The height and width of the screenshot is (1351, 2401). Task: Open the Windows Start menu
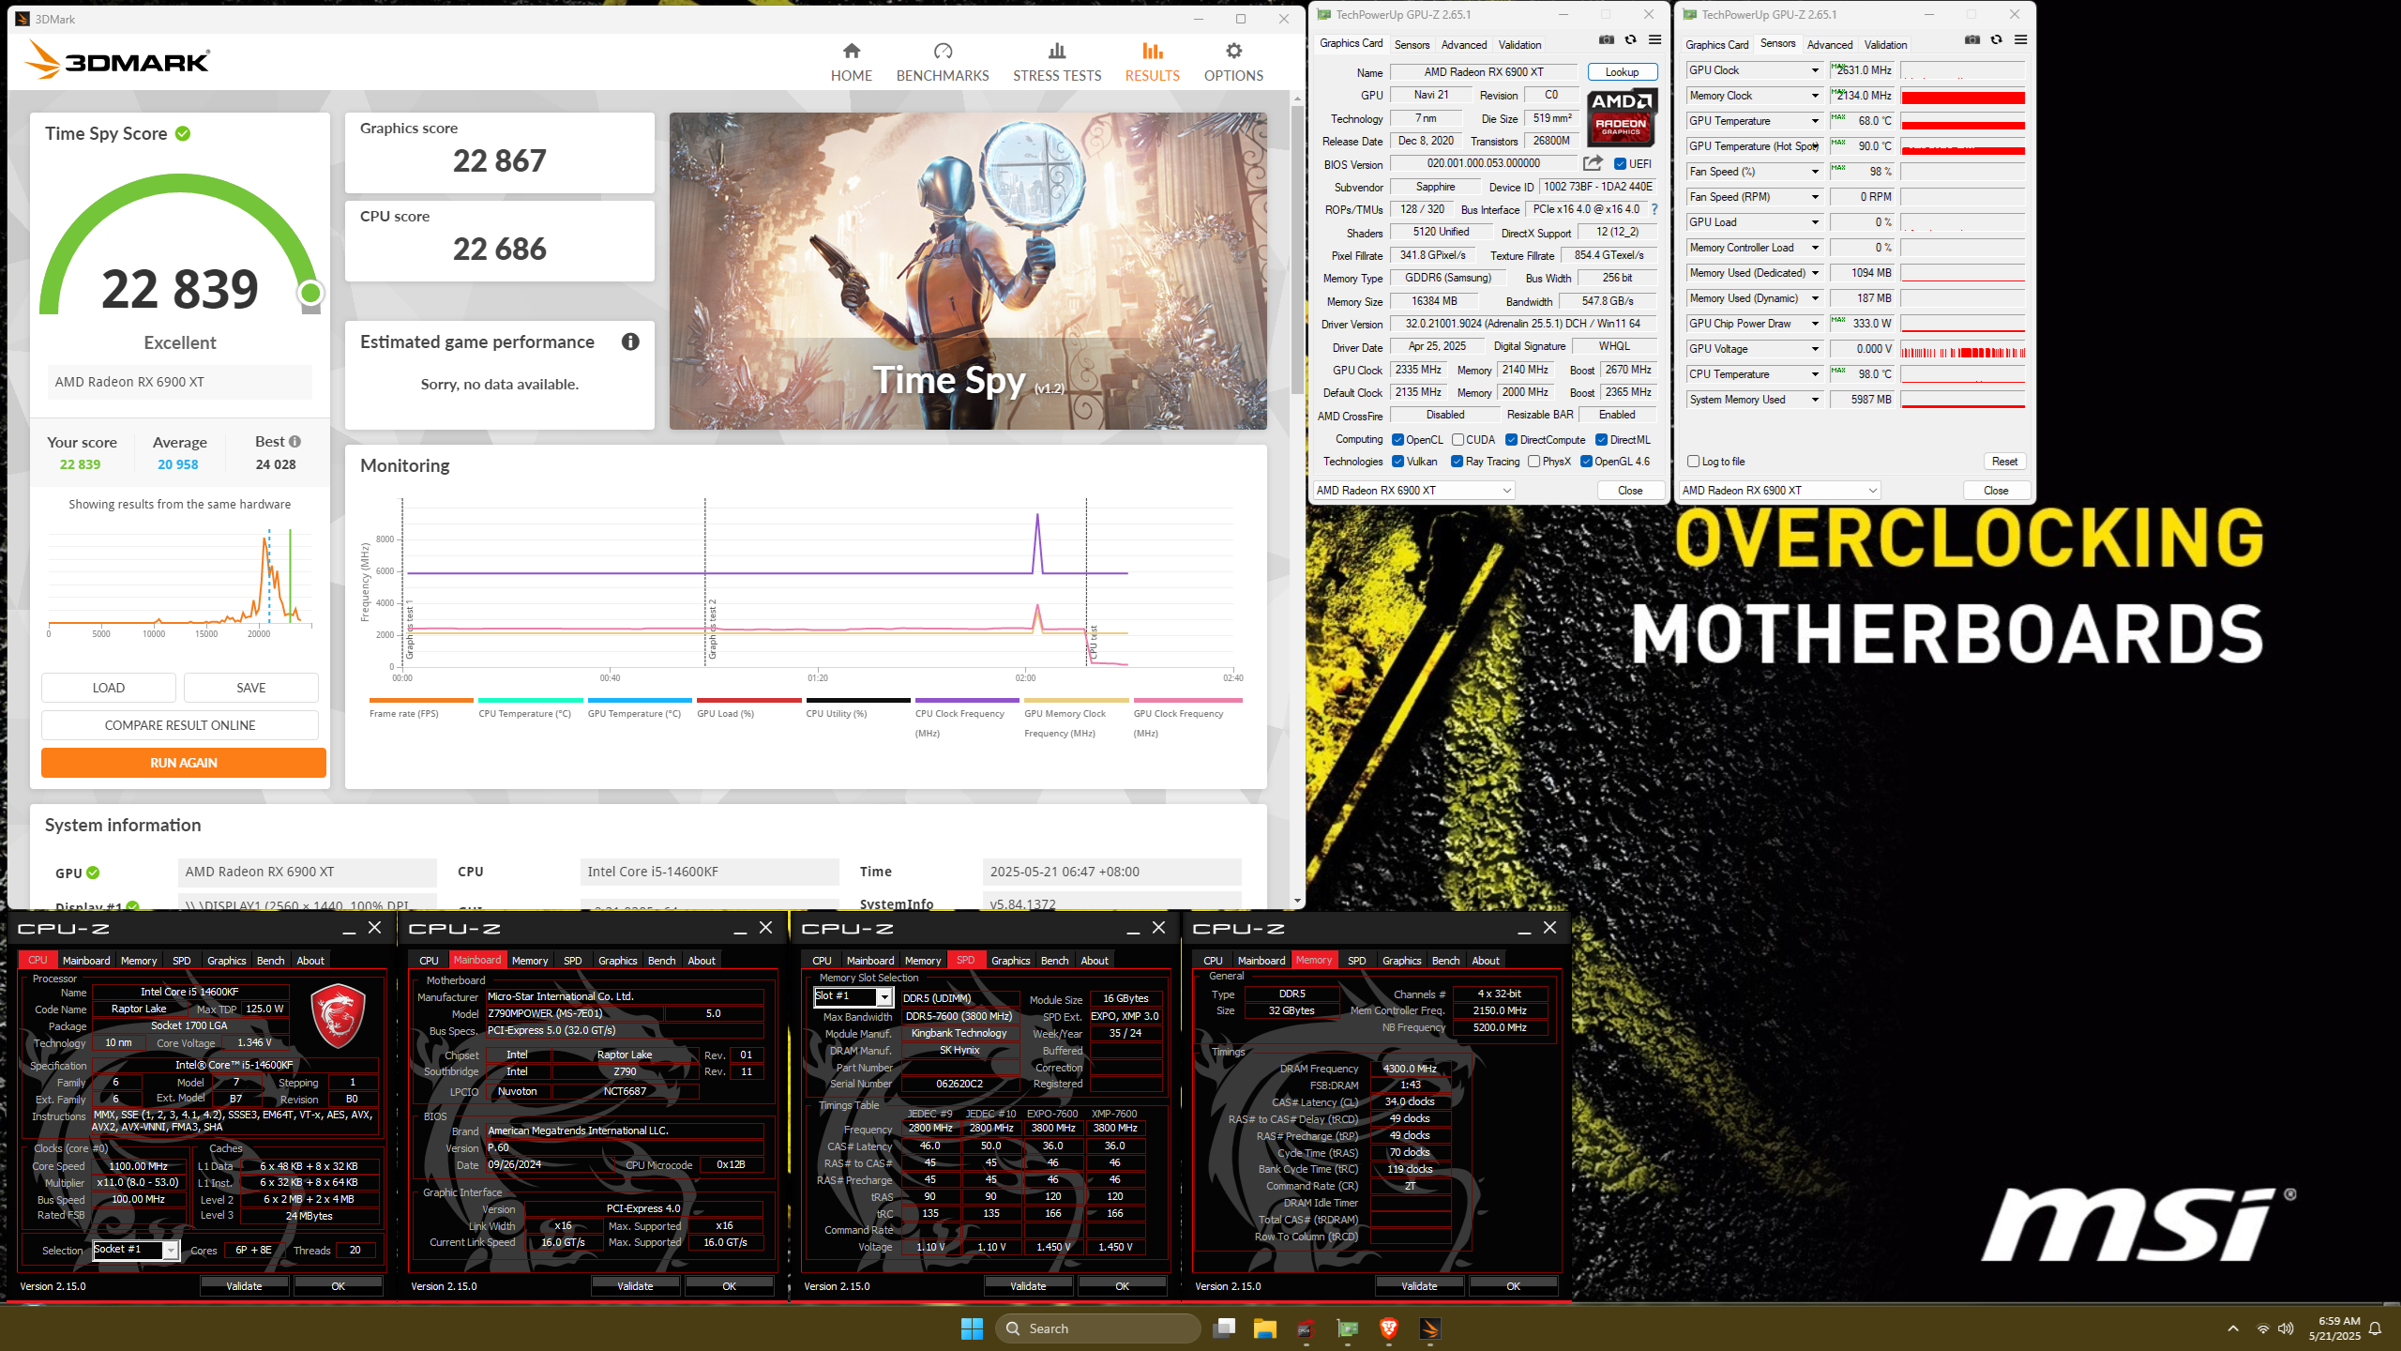(x=972, y=1328)
